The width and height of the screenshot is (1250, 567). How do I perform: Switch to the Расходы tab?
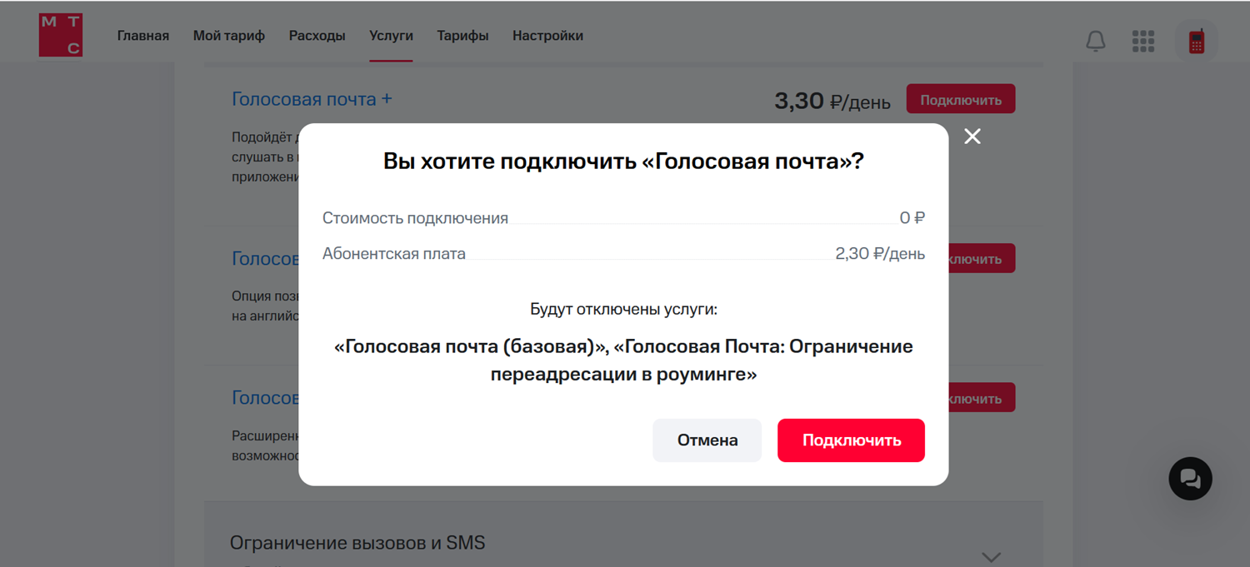317,36
